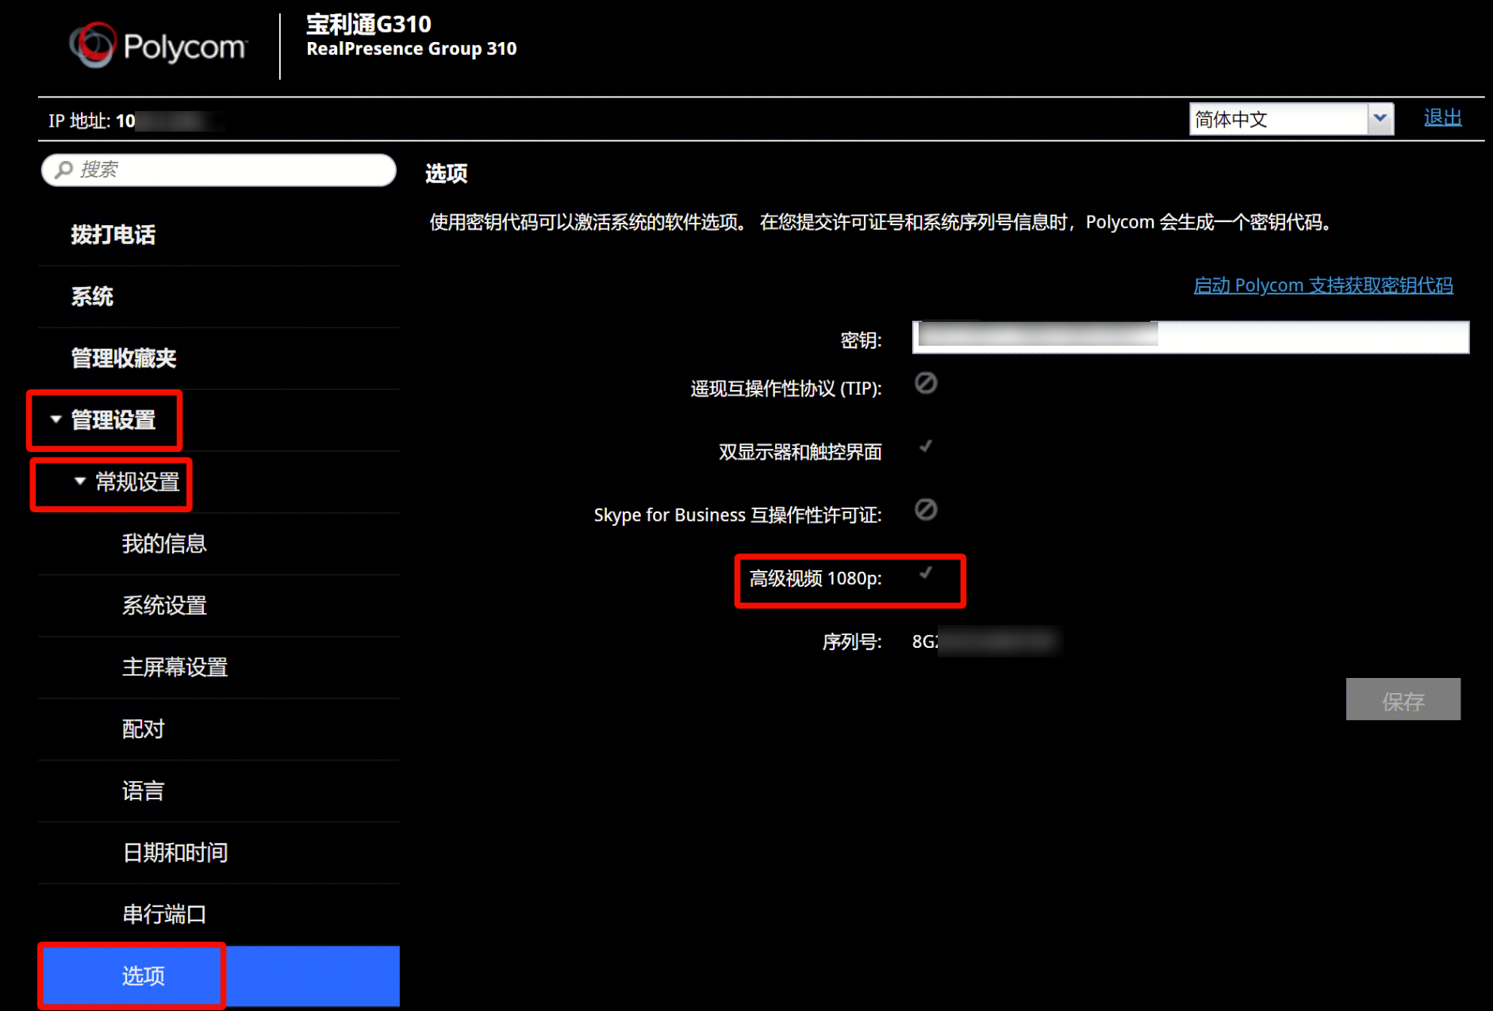Select the highlighted 选项 item
The image size is (1493, 1011).
point(219,976)
